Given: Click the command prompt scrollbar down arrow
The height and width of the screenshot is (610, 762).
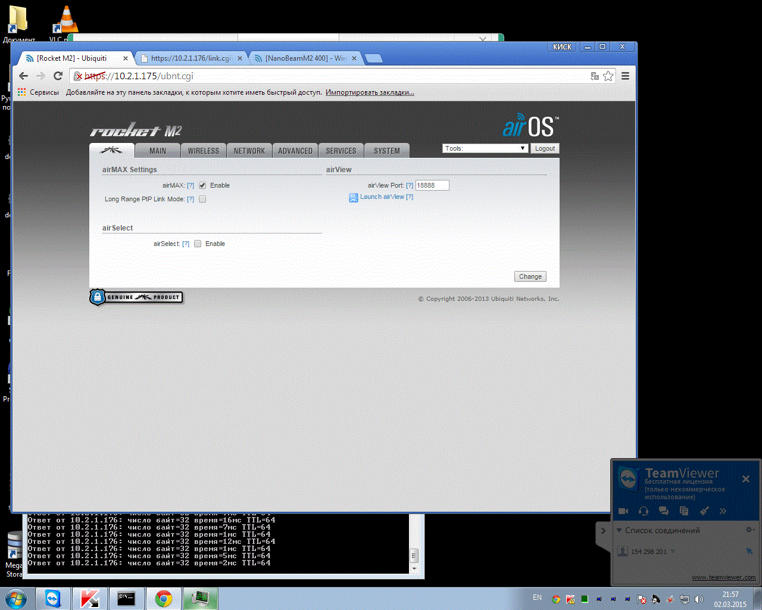Looking at the screenshot, I should (414, 569).
